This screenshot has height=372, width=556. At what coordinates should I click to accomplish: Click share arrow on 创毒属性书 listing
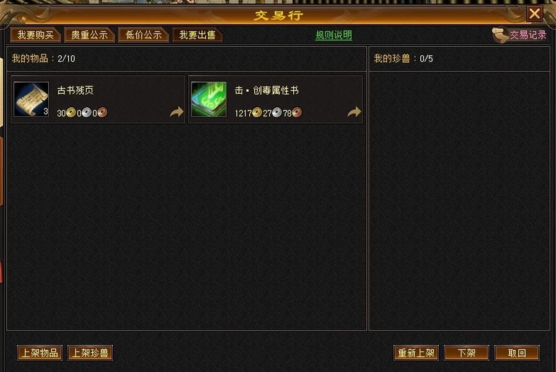coord(354,112)
